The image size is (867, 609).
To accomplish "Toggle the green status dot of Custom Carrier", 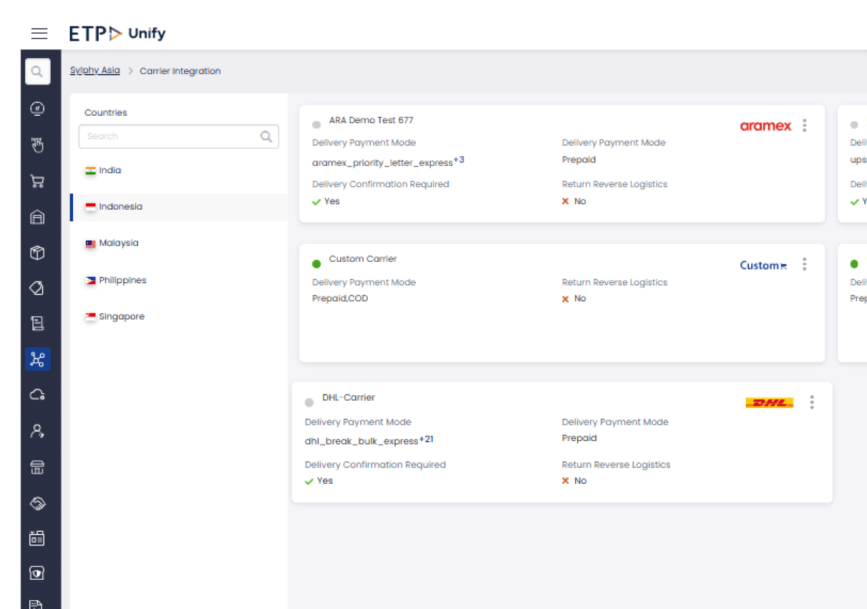I will click(x=316, y=264).
